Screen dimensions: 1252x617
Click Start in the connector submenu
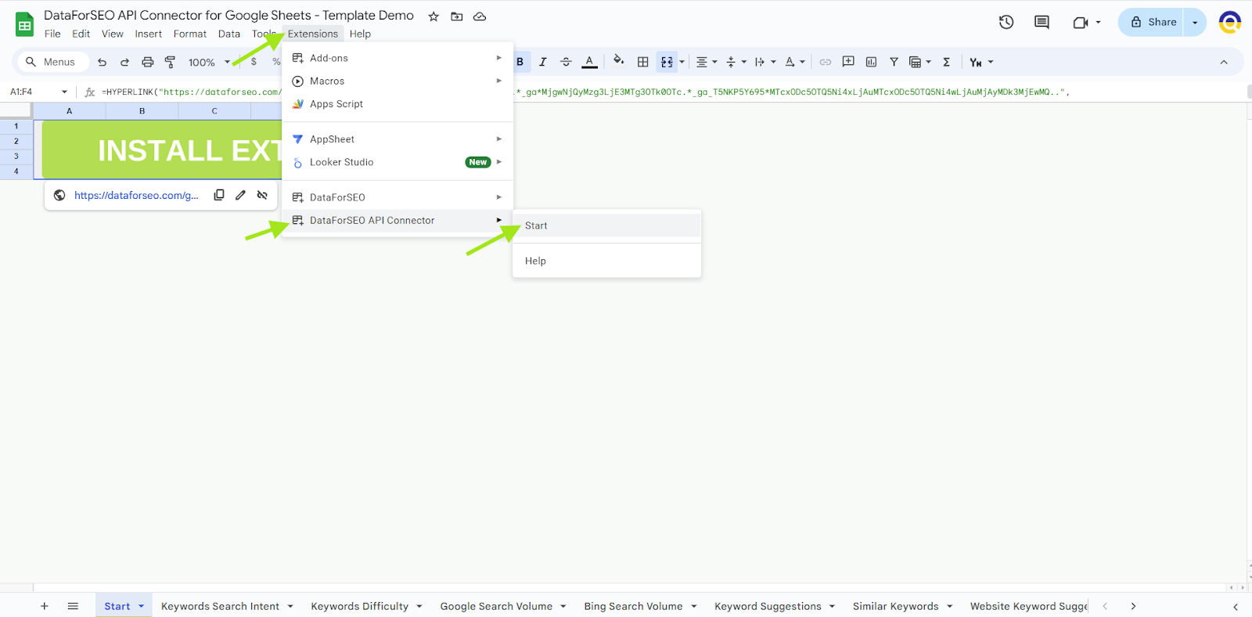click(x=607, y=226)
